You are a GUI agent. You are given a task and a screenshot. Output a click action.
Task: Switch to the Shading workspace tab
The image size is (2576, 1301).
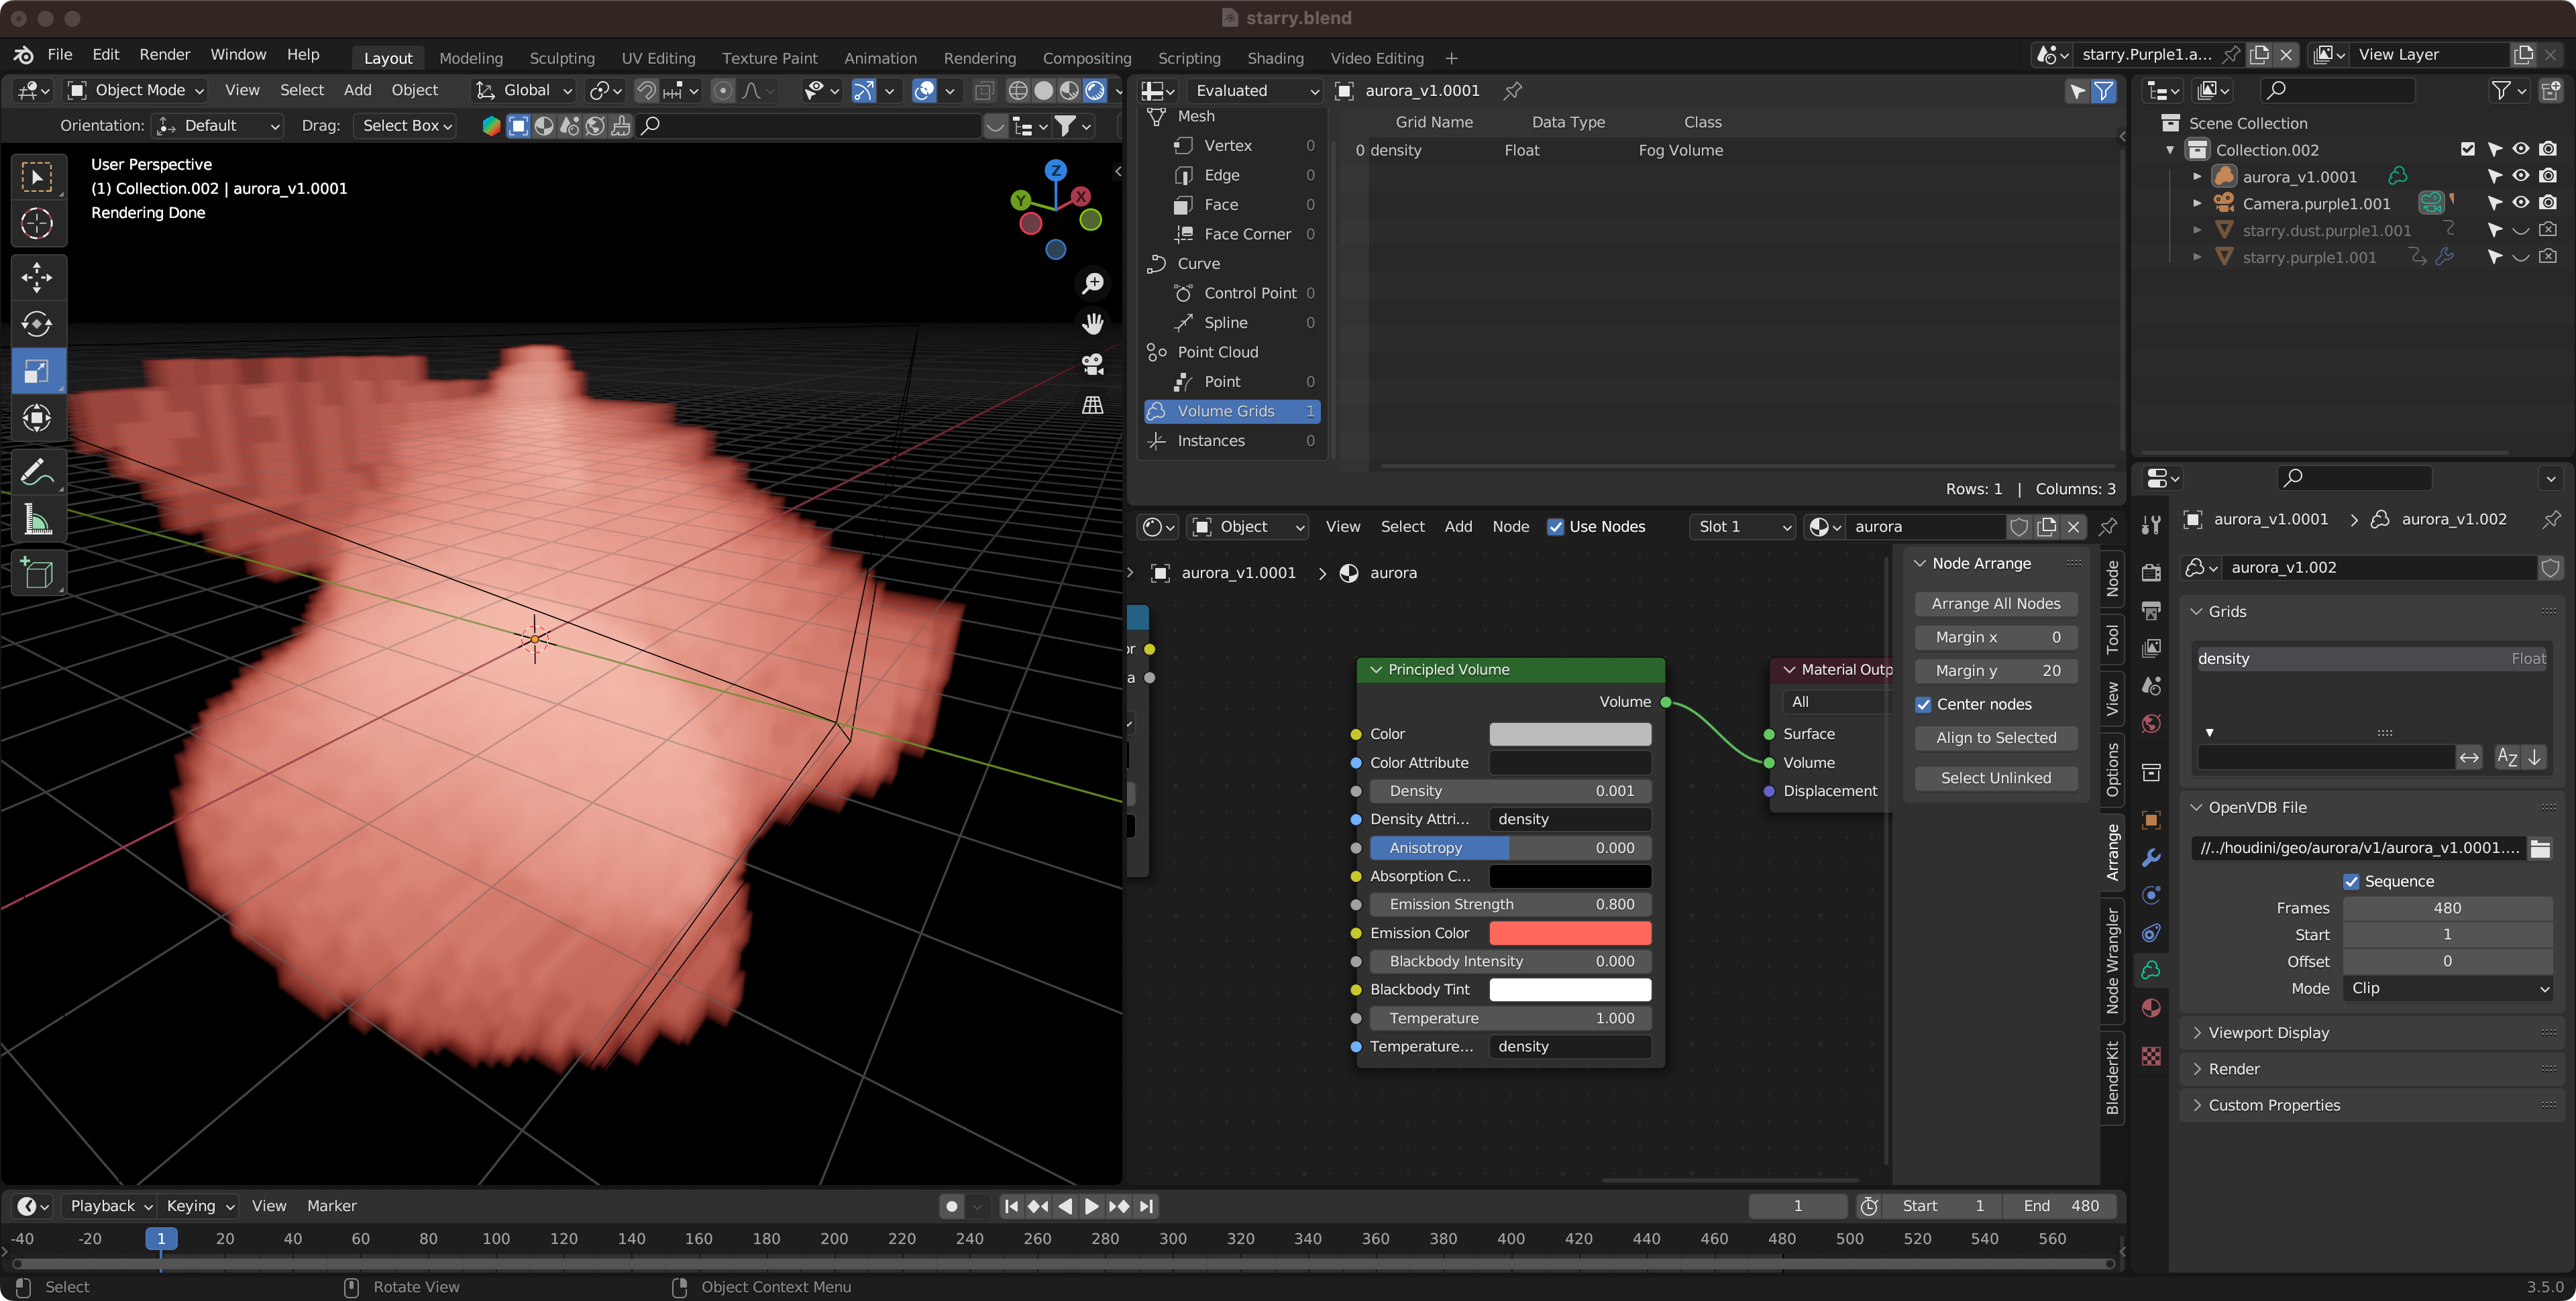(1275, 58)
